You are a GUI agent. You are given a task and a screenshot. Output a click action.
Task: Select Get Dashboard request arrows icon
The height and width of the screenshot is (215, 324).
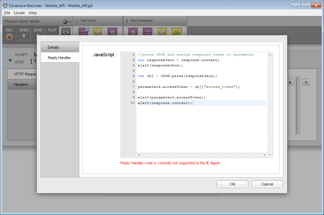coord(148,32)
